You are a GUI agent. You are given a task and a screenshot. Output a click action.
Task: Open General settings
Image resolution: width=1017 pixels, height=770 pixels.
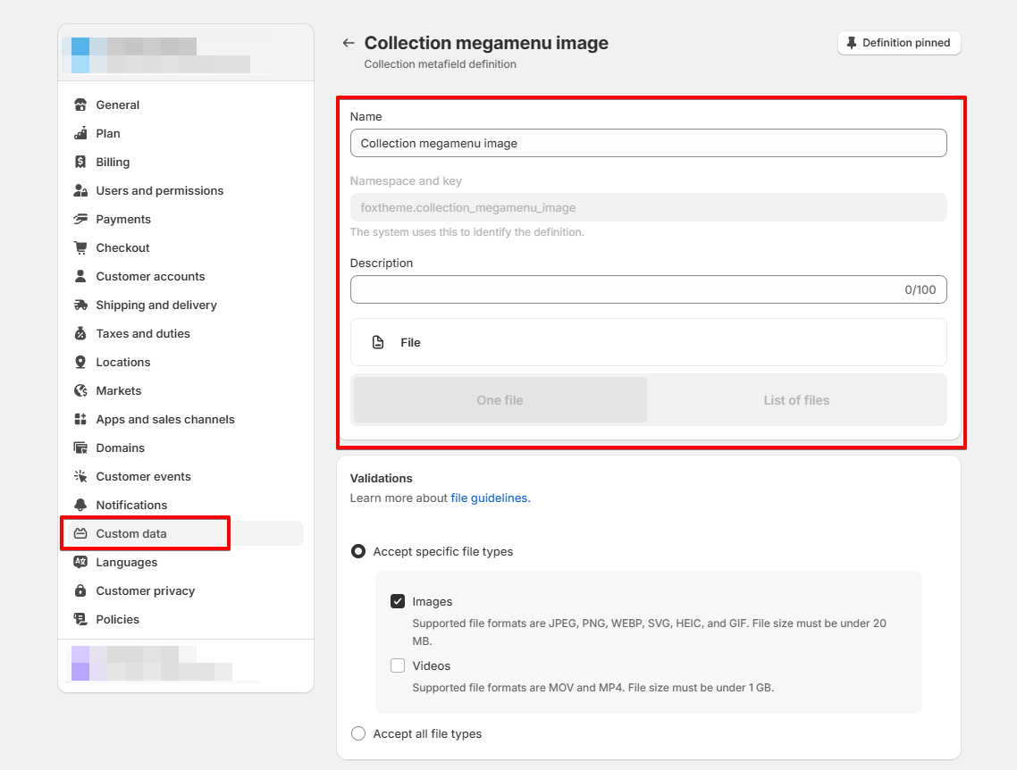[186, 105]
